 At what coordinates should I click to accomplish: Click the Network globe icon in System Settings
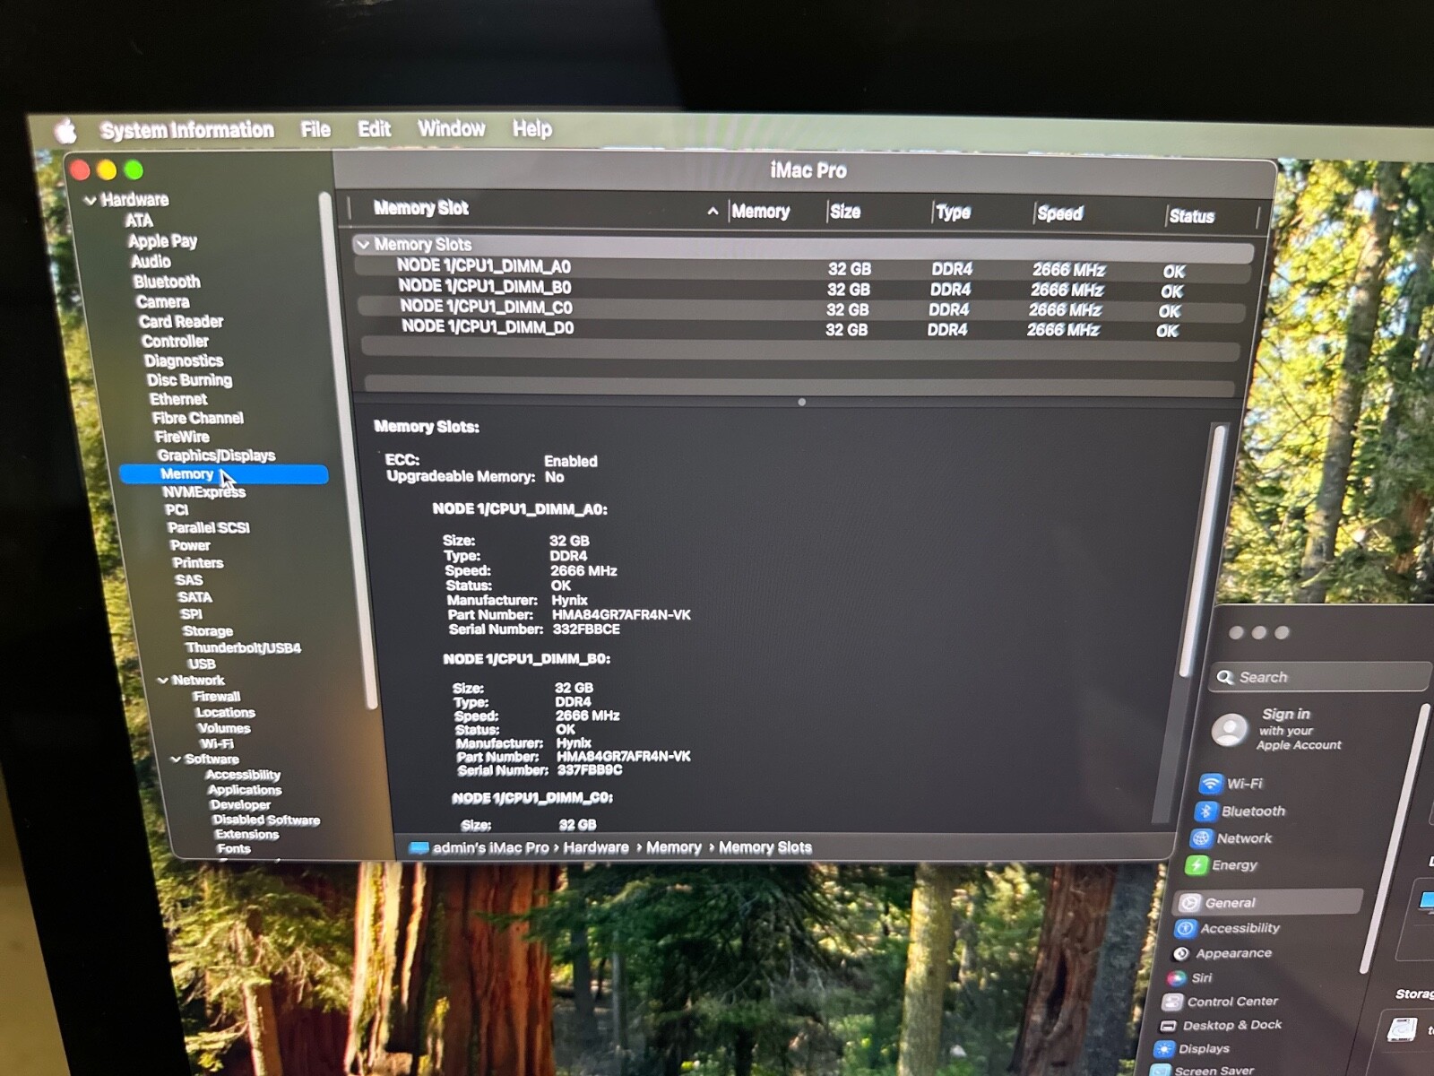pyautogui.click(x=1200, y=838)
